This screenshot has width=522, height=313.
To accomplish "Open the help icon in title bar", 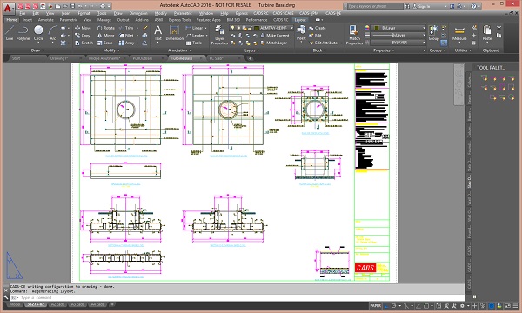I will click(474, 6).
